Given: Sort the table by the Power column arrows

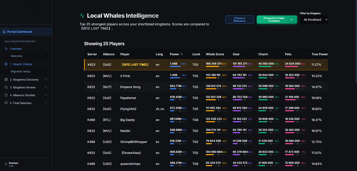Looking at the screenshot, I should click(181, 54).
